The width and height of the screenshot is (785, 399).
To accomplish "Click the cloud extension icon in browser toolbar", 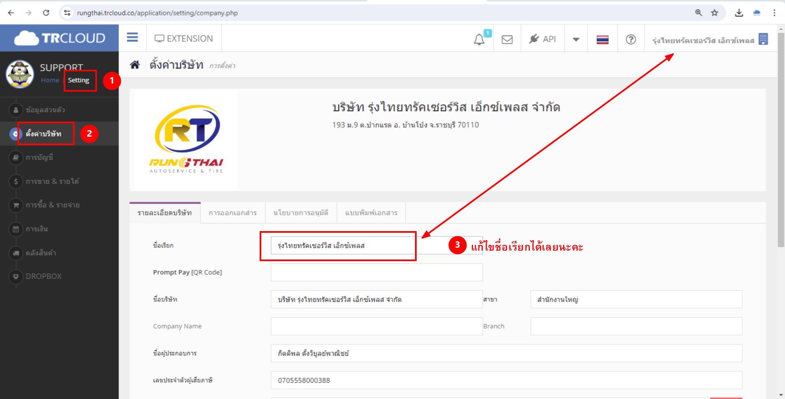I will [x=757, y=13].
